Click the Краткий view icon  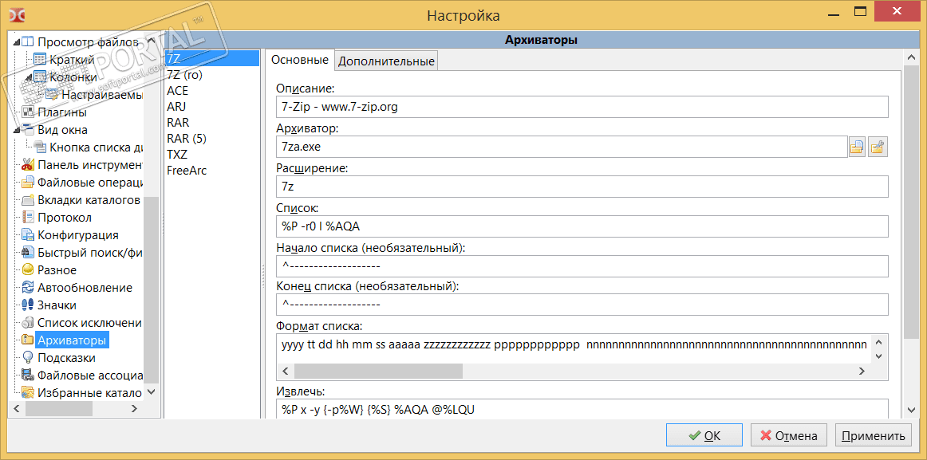coord(40,59)
